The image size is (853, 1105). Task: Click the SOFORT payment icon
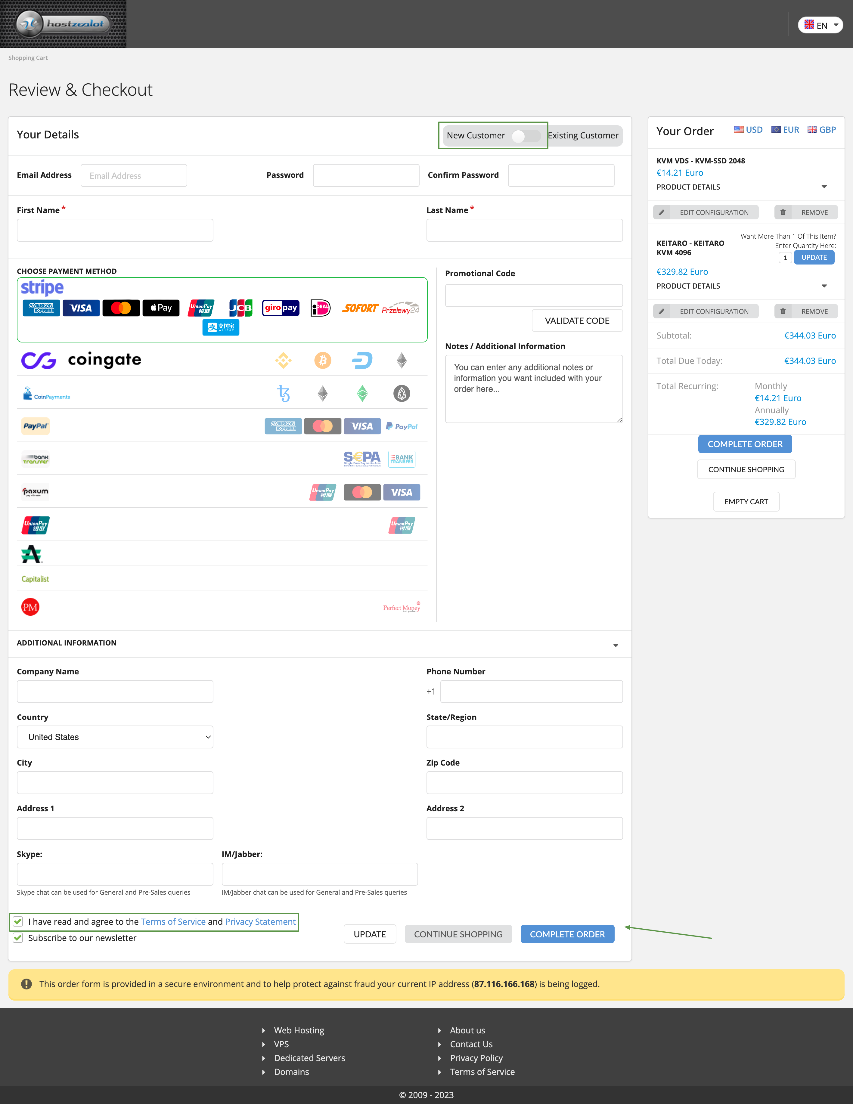coord(360,308)
